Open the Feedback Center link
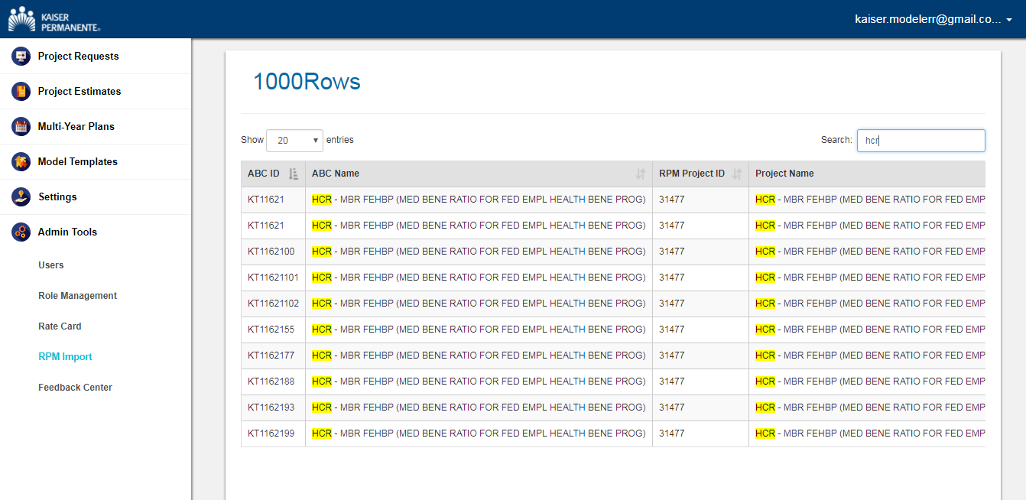Image resolution: width=1026 pixels, height=500 pixels. pos(75,388)
